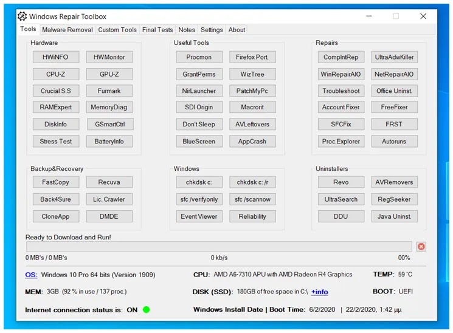Click the Crucial S.S button
The width and height of the screenshot is (453, 333).
tap(56, 91)
